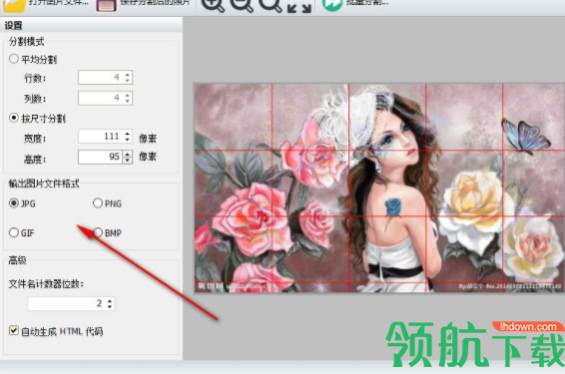Click the 高级 group label
The width and height of the screenshot is (565, 374).
pyautogui.click(x=17, y=260)
